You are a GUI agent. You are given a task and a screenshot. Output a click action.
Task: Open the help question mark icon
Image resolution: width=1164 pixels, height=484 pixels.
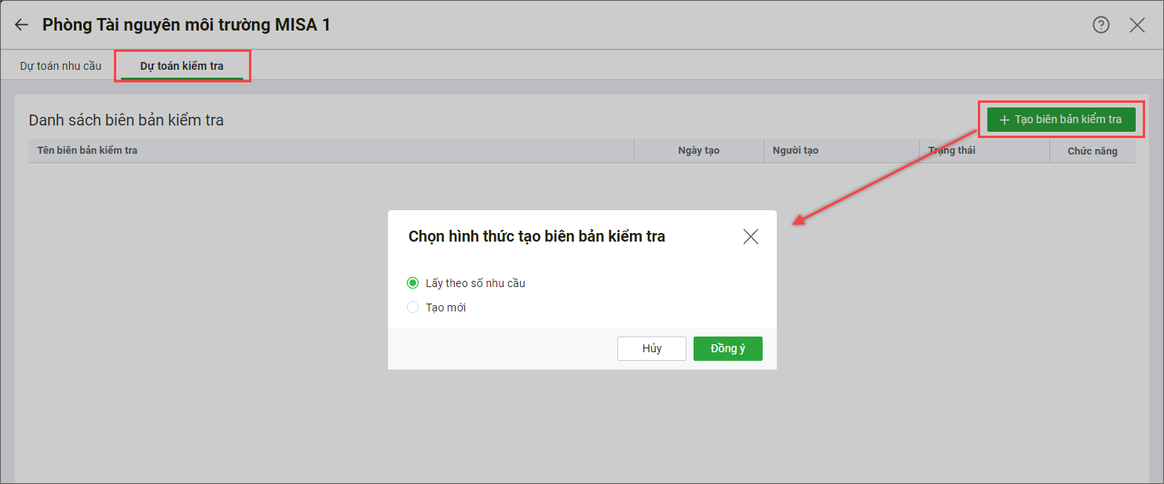1101,25
